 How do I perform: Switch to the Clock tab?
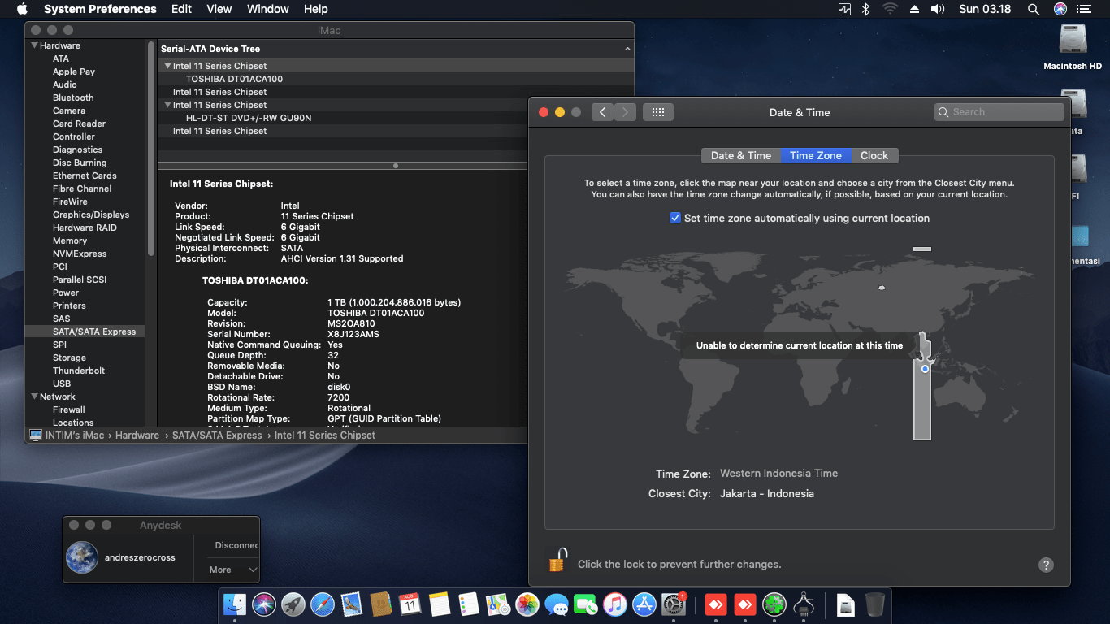pyautogui.click(x=874, y=155)
